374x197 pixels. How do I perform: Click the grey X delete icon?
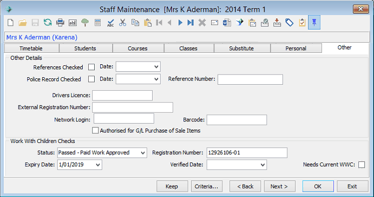202,23
